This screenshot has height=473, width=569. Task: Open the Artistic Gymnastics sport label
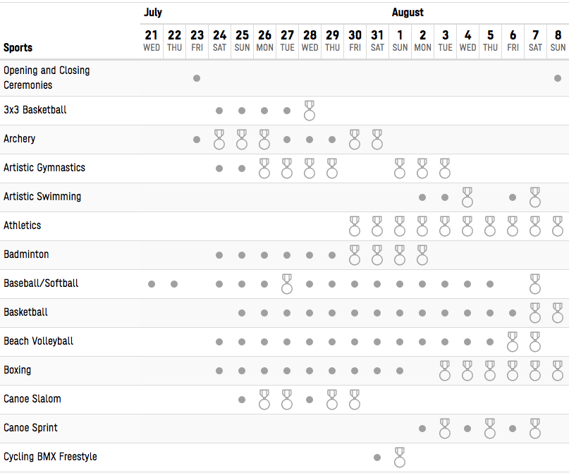pos(44,168)
